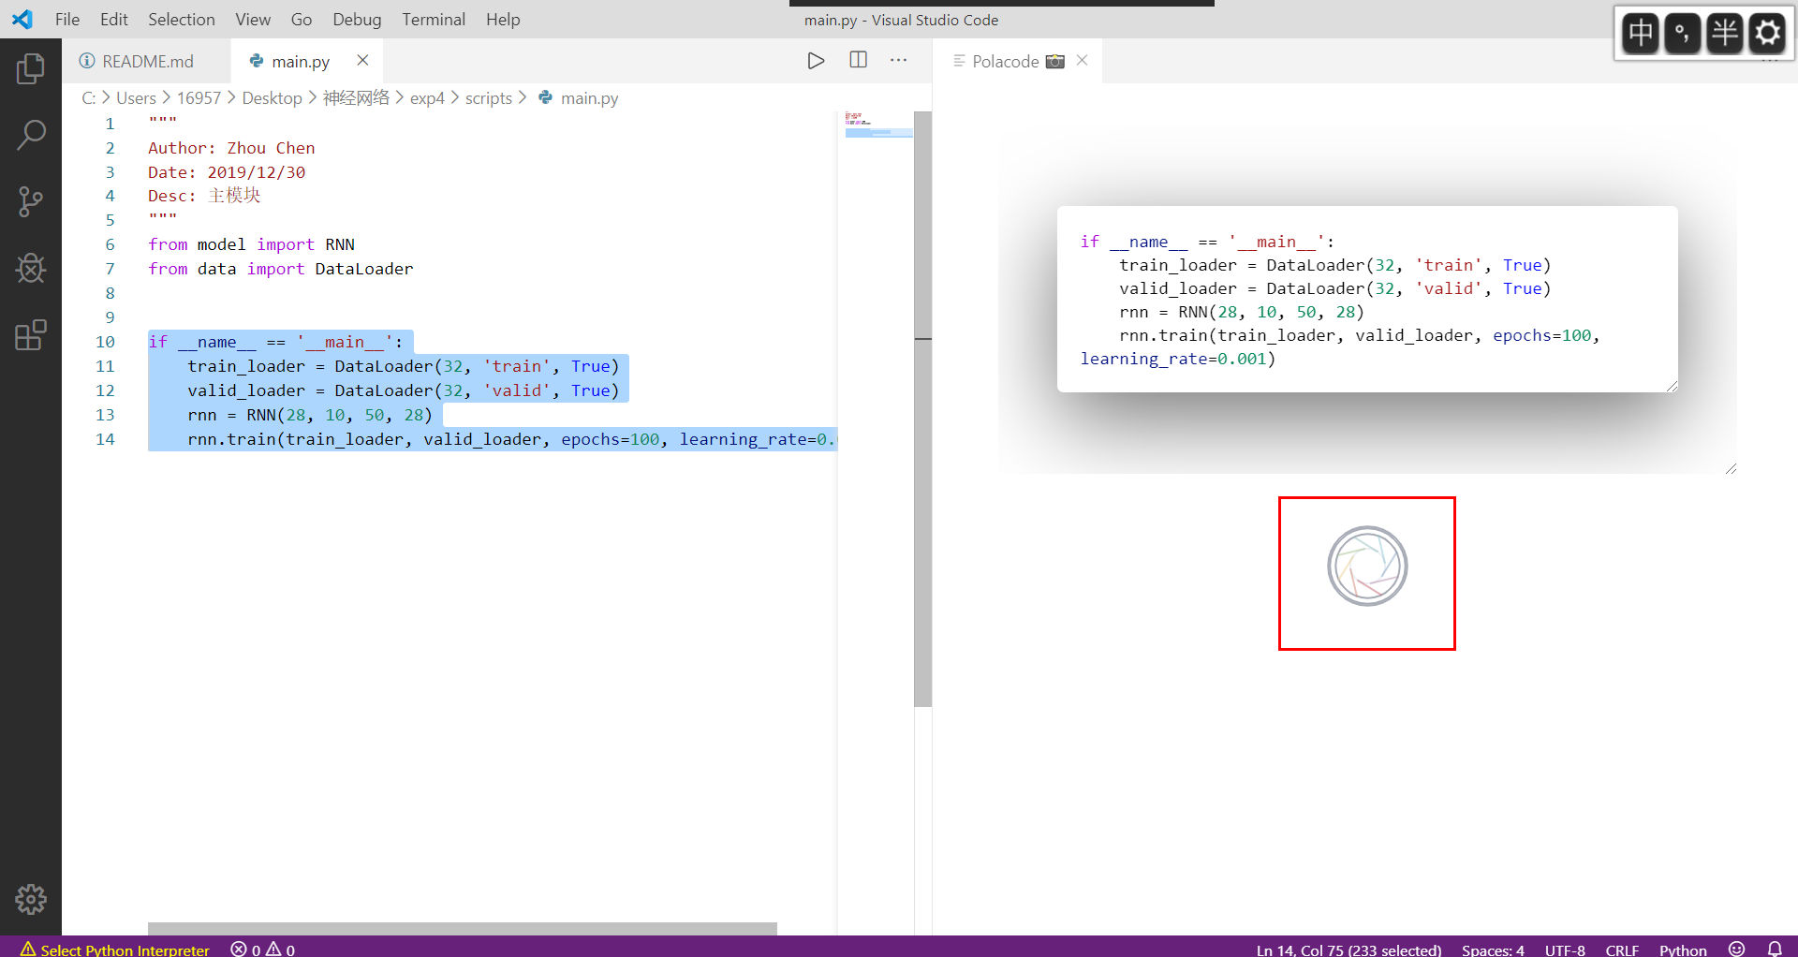
Task: Close the Polacode panel tab
Action: tap(1083, 61)
